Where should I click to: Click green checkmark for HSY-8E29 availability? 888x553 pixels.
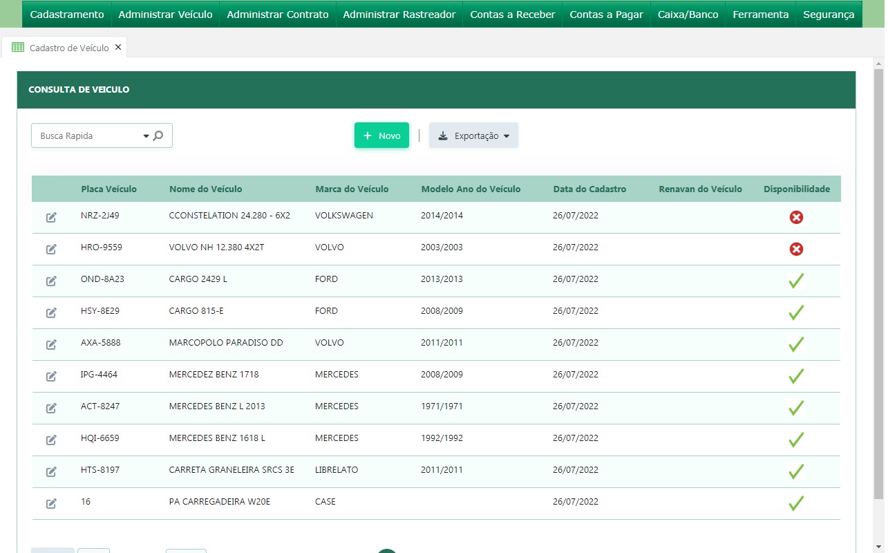coord(796,312)
